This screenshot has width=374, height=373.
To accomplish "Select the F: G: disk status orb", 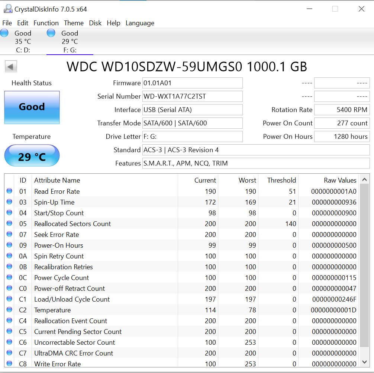I will pyautogui.click(x=51, y=33).
